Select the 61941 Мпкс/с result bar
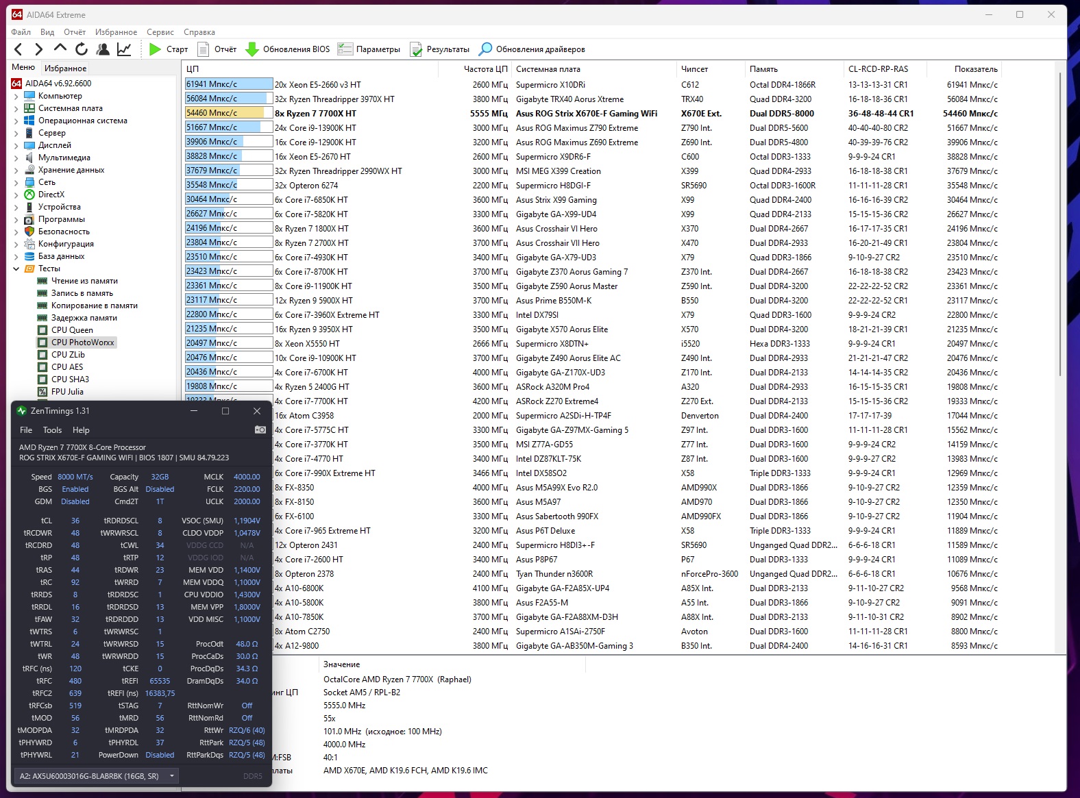Image resolution: width=1080 pixels, height=798 pixels. (x=229, y=84)
